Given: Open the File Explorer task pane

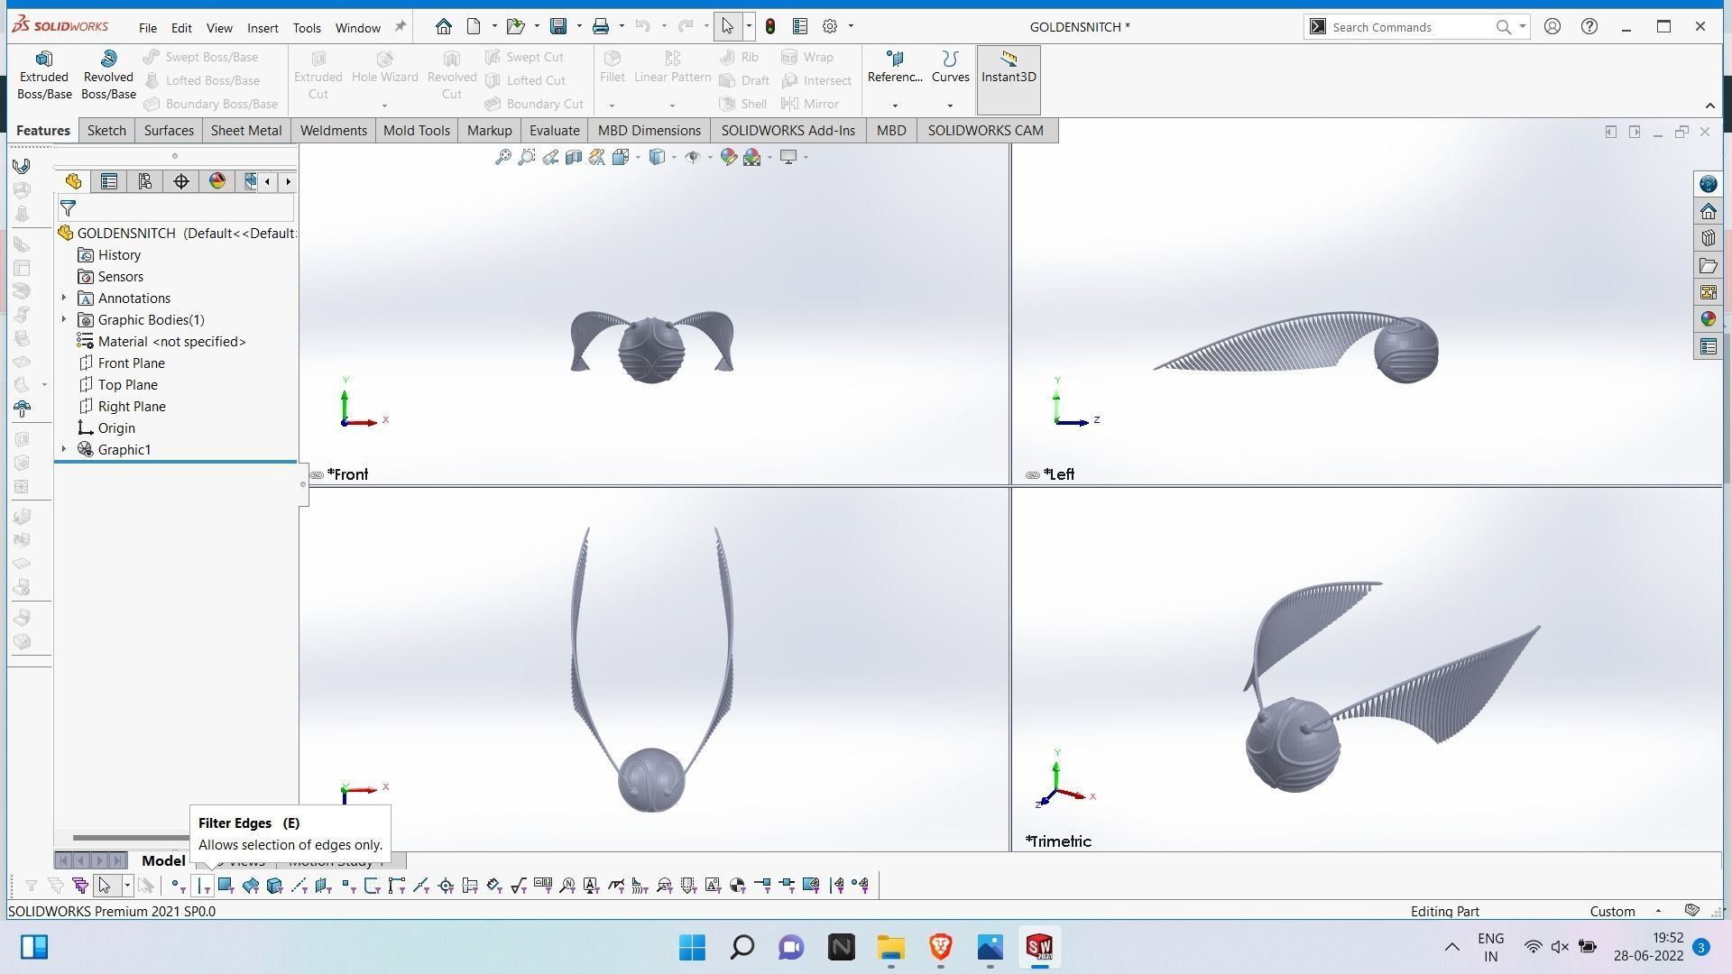Looking at the screenshot, I should tap(1708, 265).
